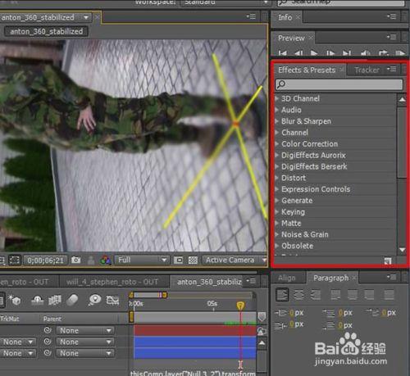Click the effects list scroll-up arrow
The image size is (410, 376).
point(402,100)
